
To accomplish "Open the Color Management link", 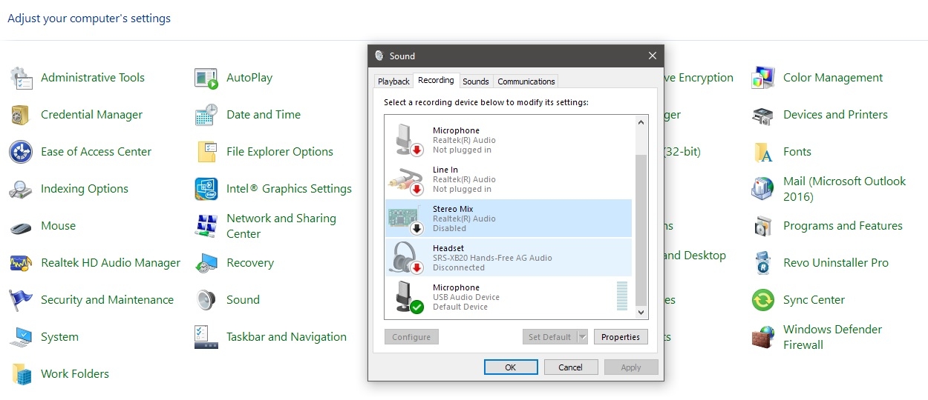I will [833, 78].
